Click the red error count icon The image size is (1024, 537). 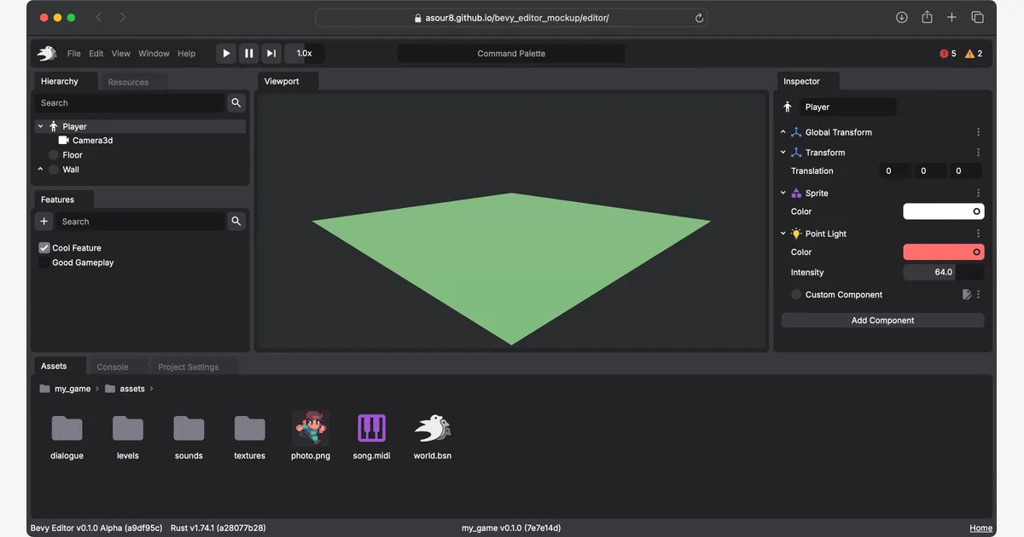click(x=945, y=54)
